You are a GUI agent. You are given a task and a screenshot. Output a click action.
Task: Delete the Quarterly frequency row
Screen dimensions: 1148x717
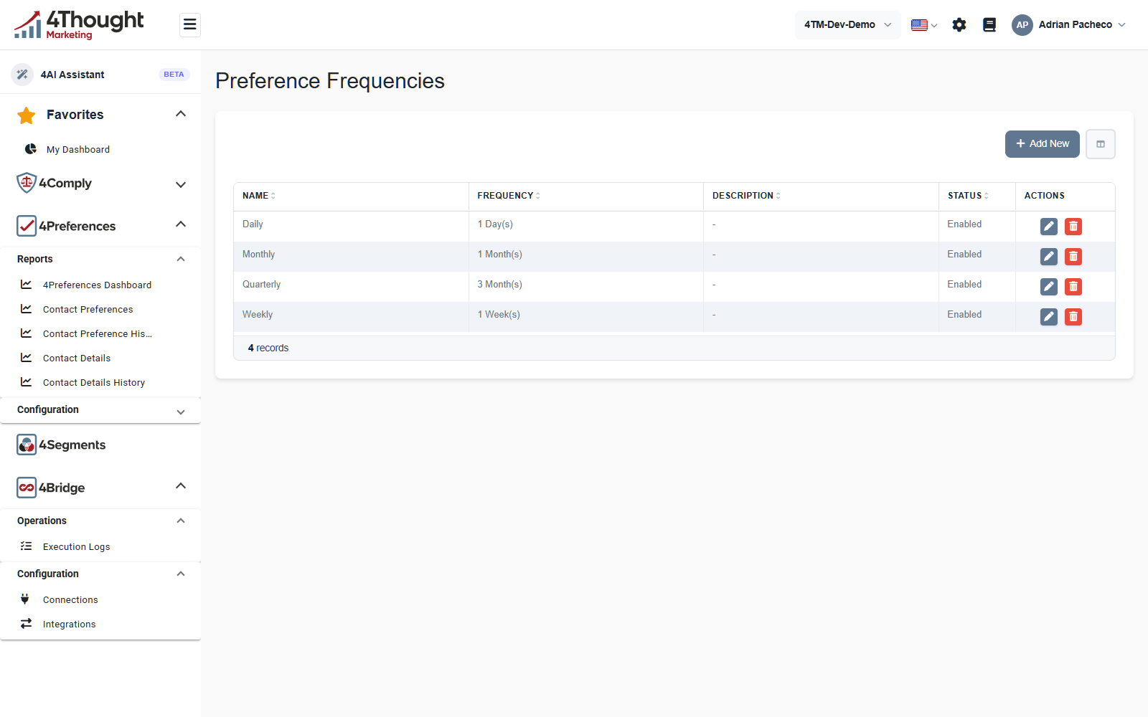1073,287
